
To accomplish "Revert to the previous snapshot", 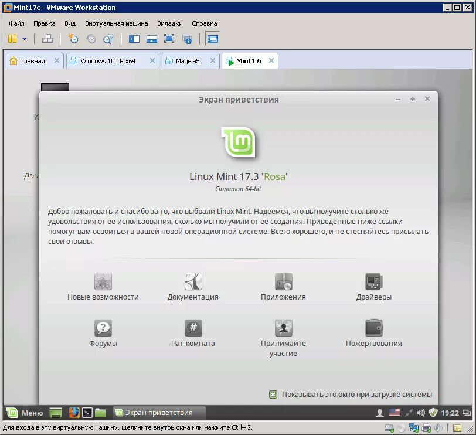I will [x=90, y=39].
